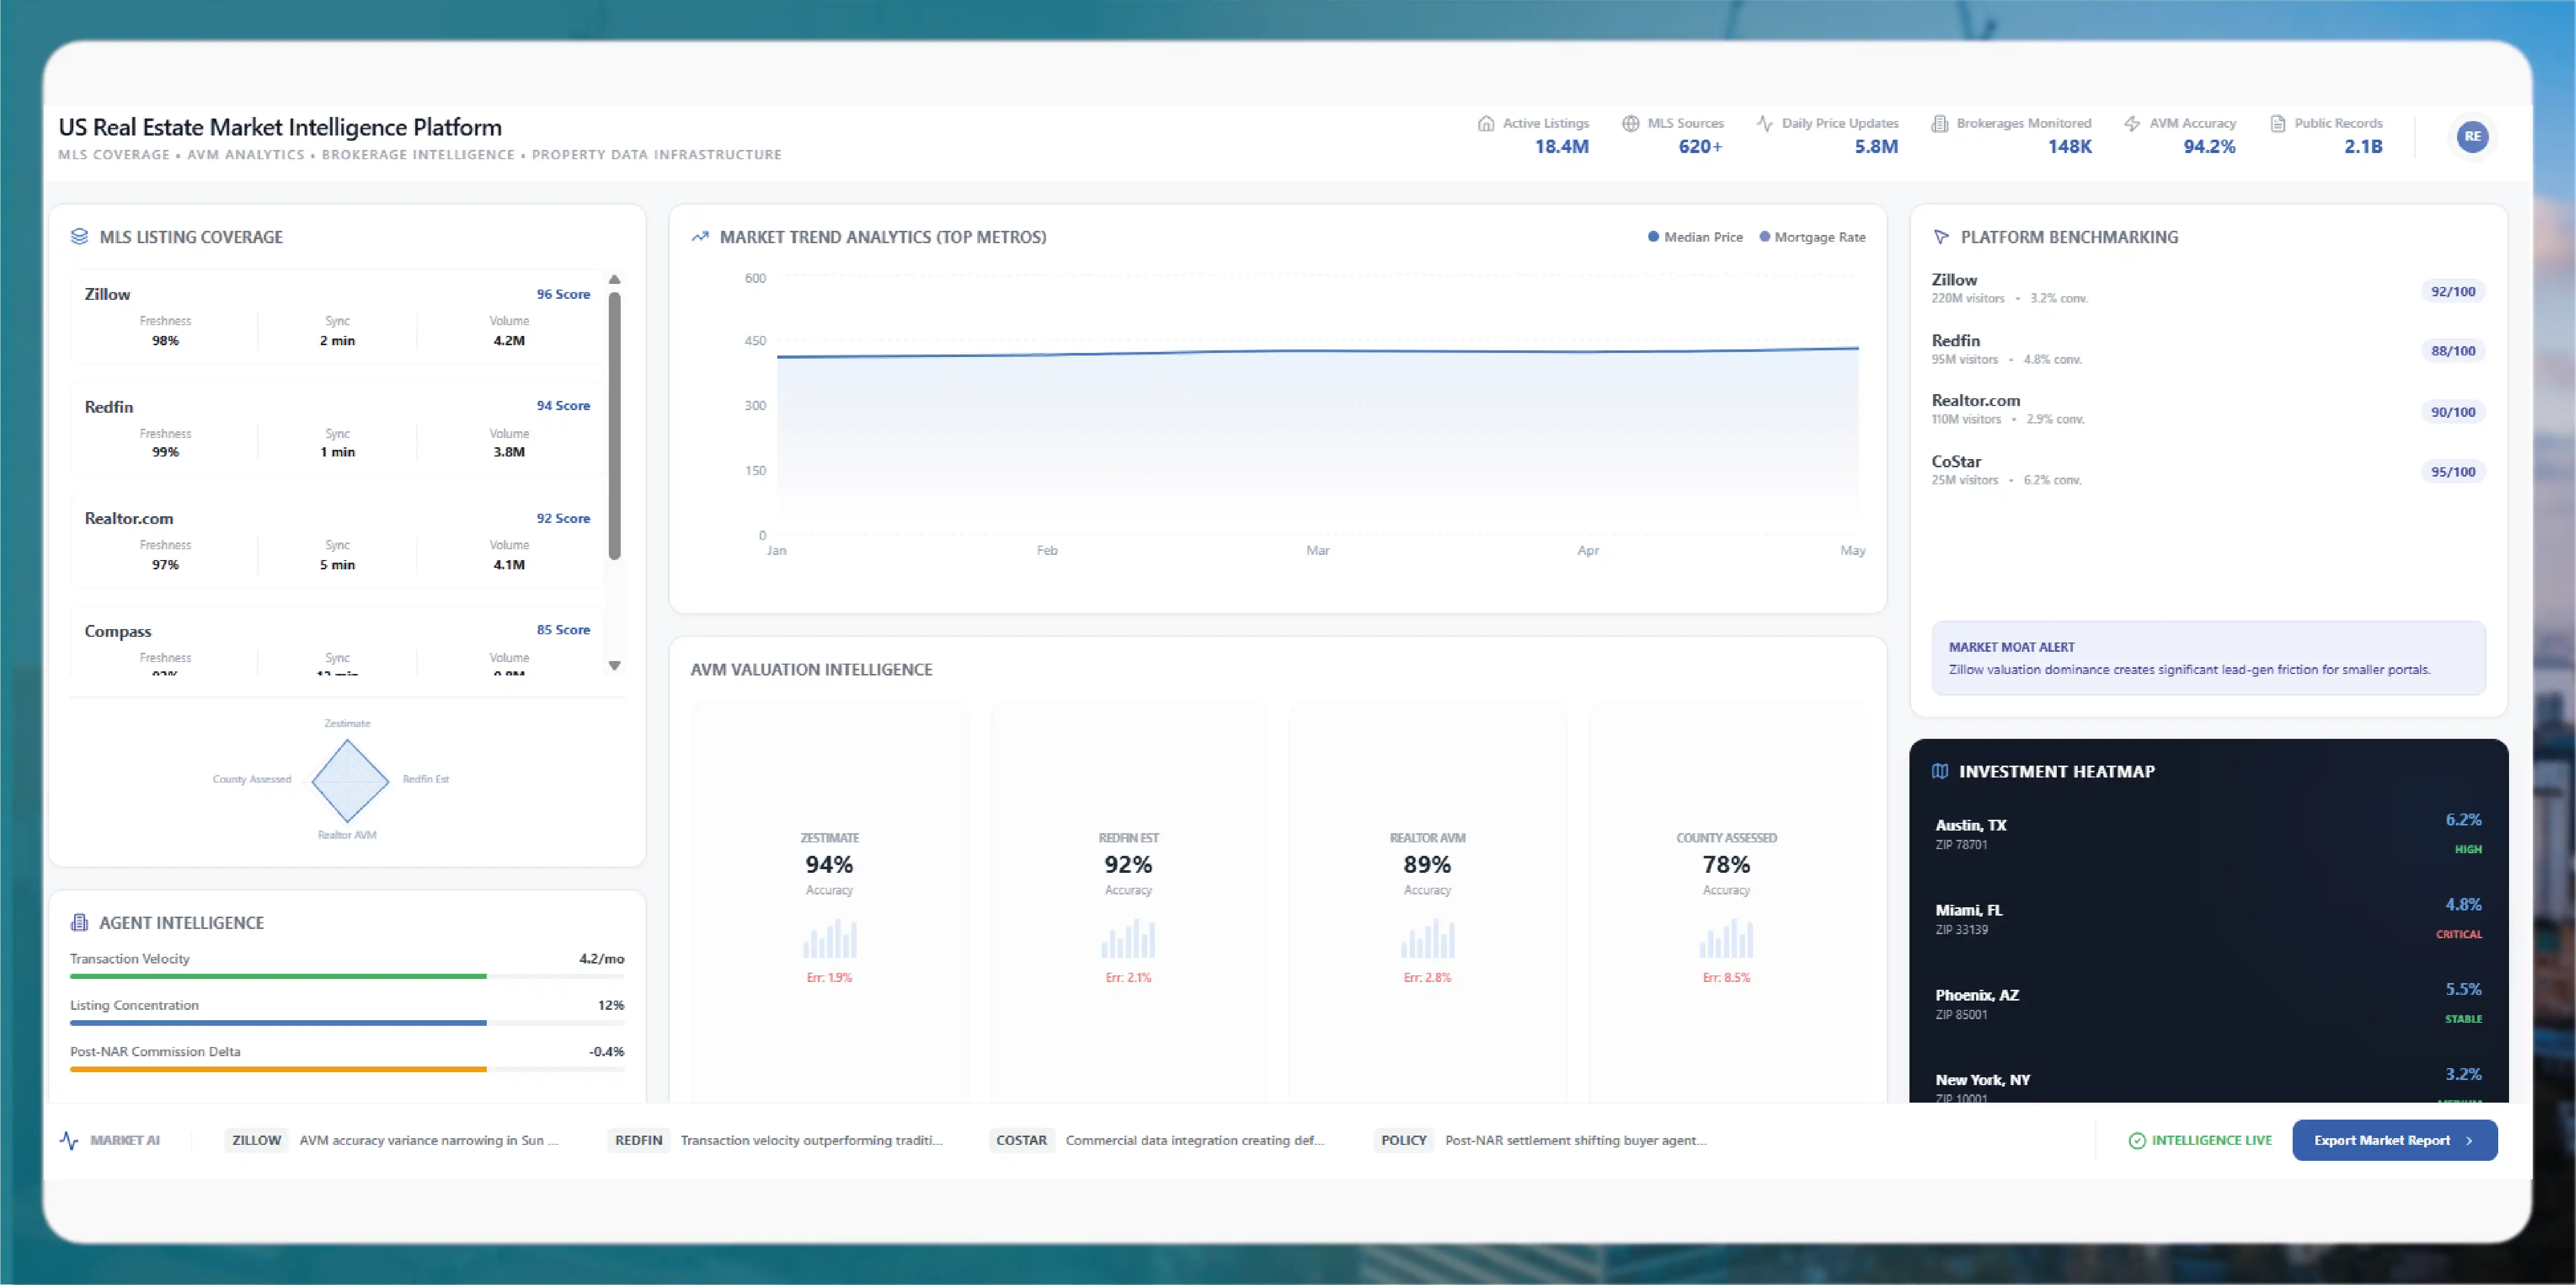Screen dimensions: 2576x1285
Task: Select the Phoenix, AZ heatmap row
Action: [2208, 1003]
